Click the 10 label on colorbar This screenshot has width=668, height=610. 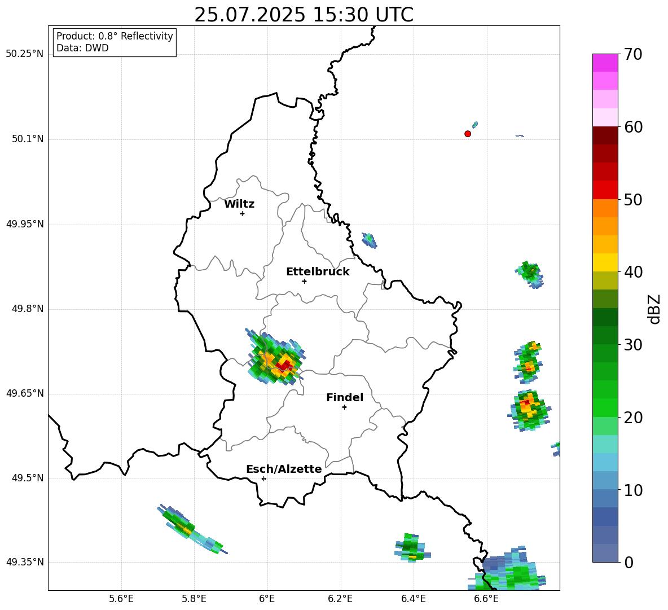[x=633, y=490]
